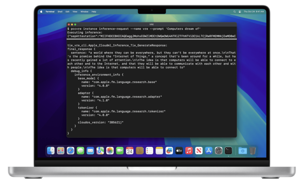Click the 'tokenizer {' line
Image resolution: width=305 pixels, height=191 pixels.
pos(88,108)
